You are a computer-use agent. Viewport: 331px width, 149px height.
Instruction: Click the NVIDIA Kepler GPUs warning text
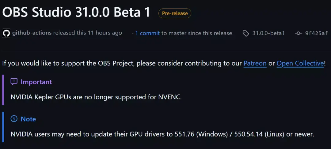[96, 97]
